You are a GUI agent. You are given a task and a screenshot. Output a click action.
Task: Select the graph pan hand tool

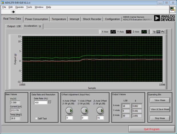(x=162, y=32)
